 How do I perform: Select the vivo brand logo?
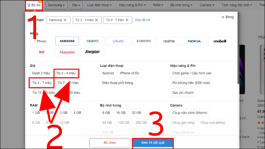[118, 41]
